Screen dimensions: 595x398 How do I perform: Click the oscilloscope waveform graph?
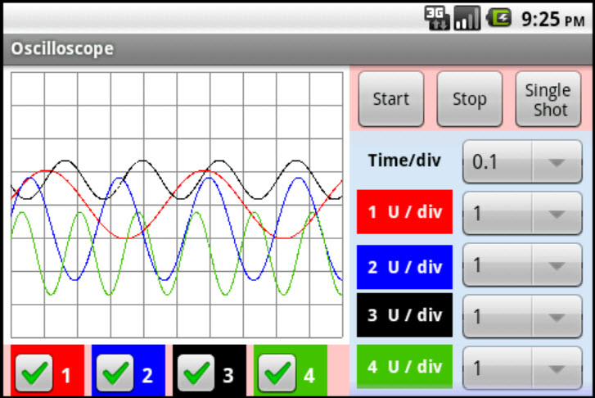pos(177,205)
